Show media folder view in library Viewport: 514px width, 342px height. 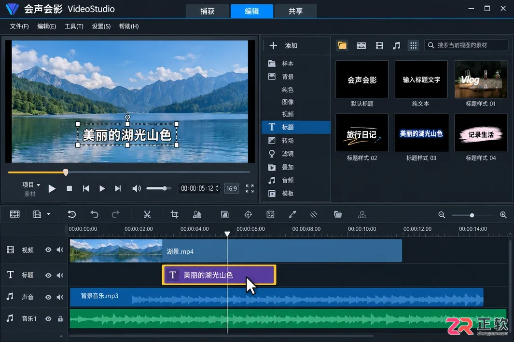(342, 45)
